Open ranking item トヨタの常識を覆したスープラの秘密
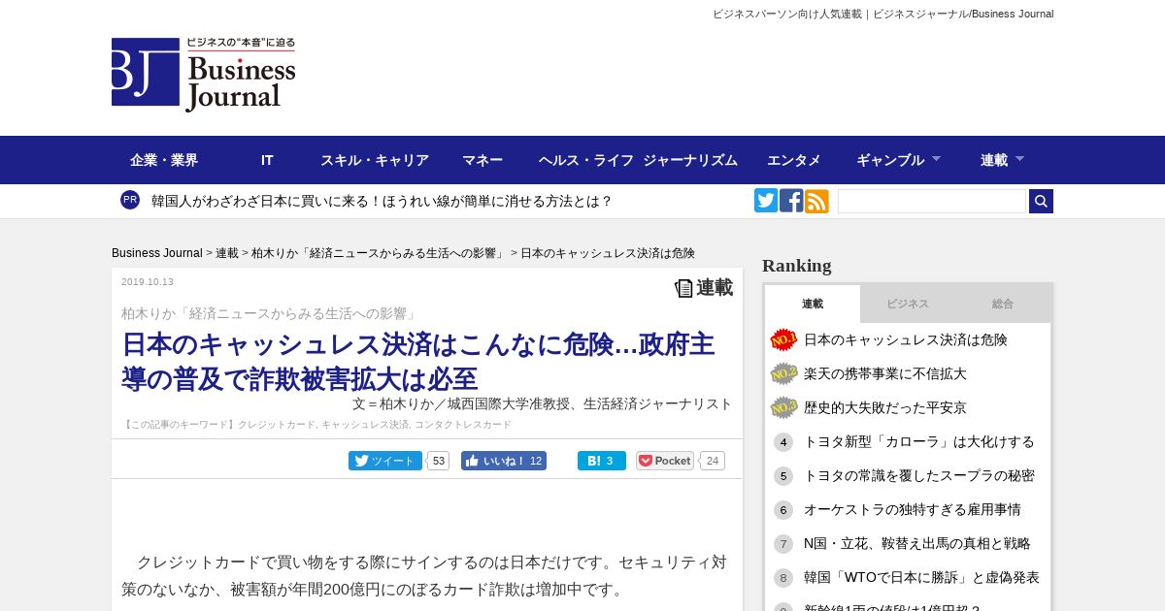 (x=919, y=476)
